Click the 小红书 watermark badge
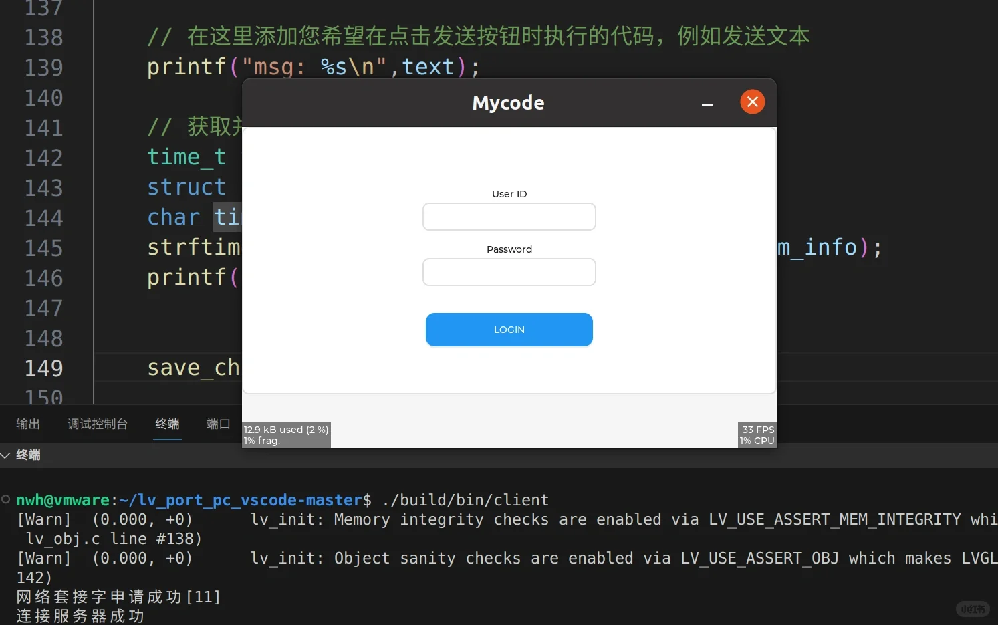The image size is (998, 625). (973, 609)
